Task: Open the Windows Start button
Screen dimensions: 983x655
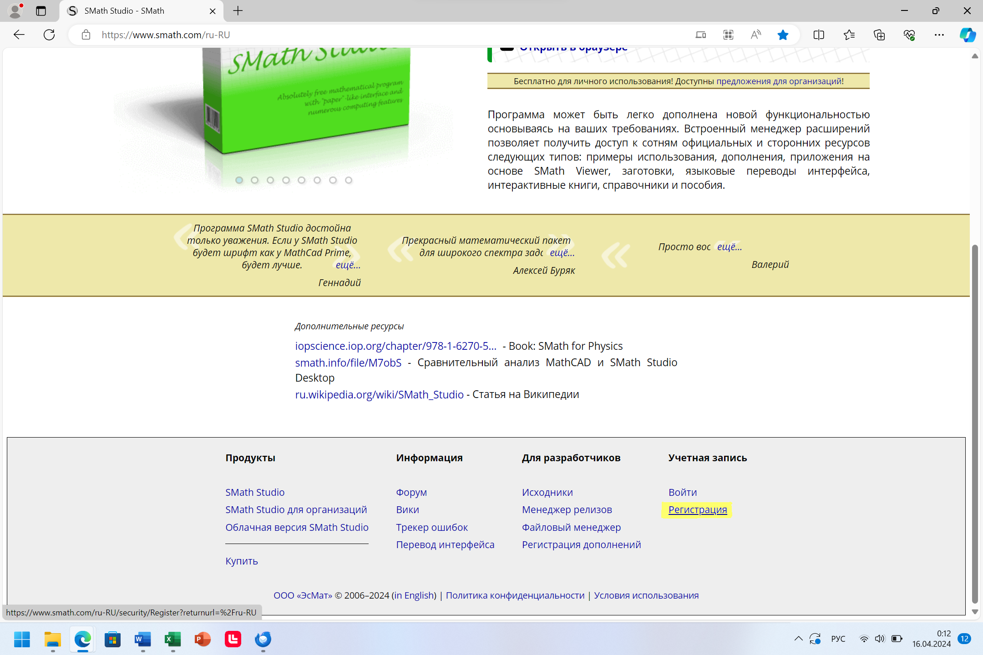Action: click(22, 639)
